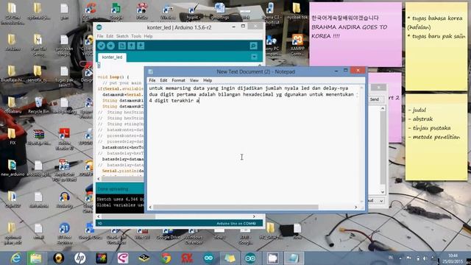Select the new_arduino desktop file
This screenshot has width=471, height=265.
[x=13, y=169]
